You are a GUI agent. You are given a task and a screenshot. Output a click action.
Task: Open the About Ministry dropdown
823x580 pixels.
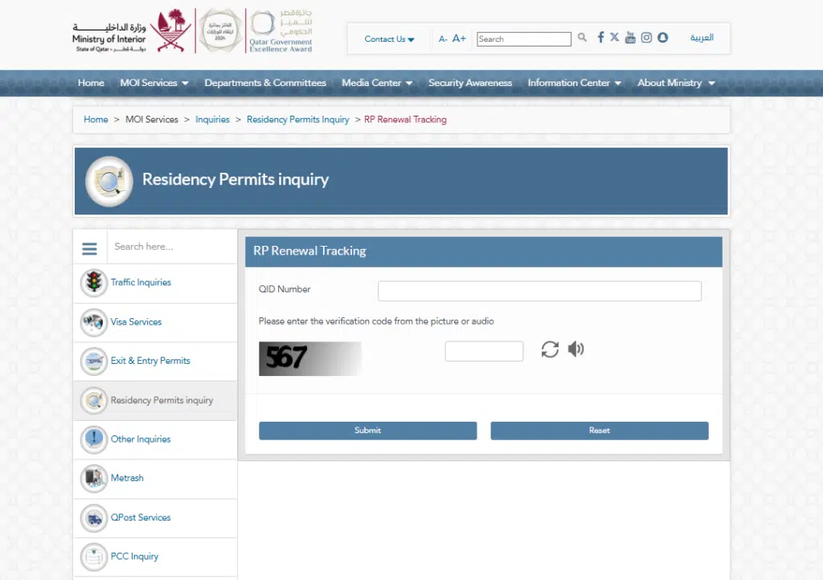[x=676, y=83]
